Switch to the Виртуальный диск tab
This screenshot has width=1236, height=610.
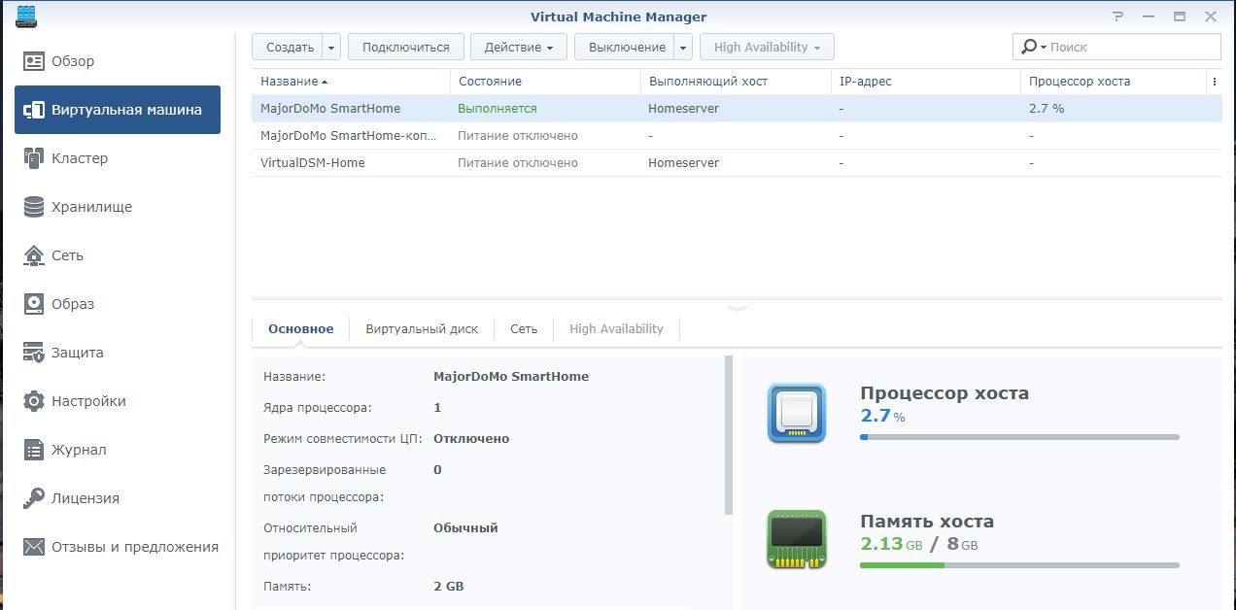pyautogui.click(x=422, y=329)
